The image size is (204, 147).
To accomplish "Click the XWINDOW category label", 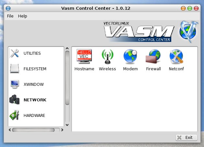I will 33,84.
